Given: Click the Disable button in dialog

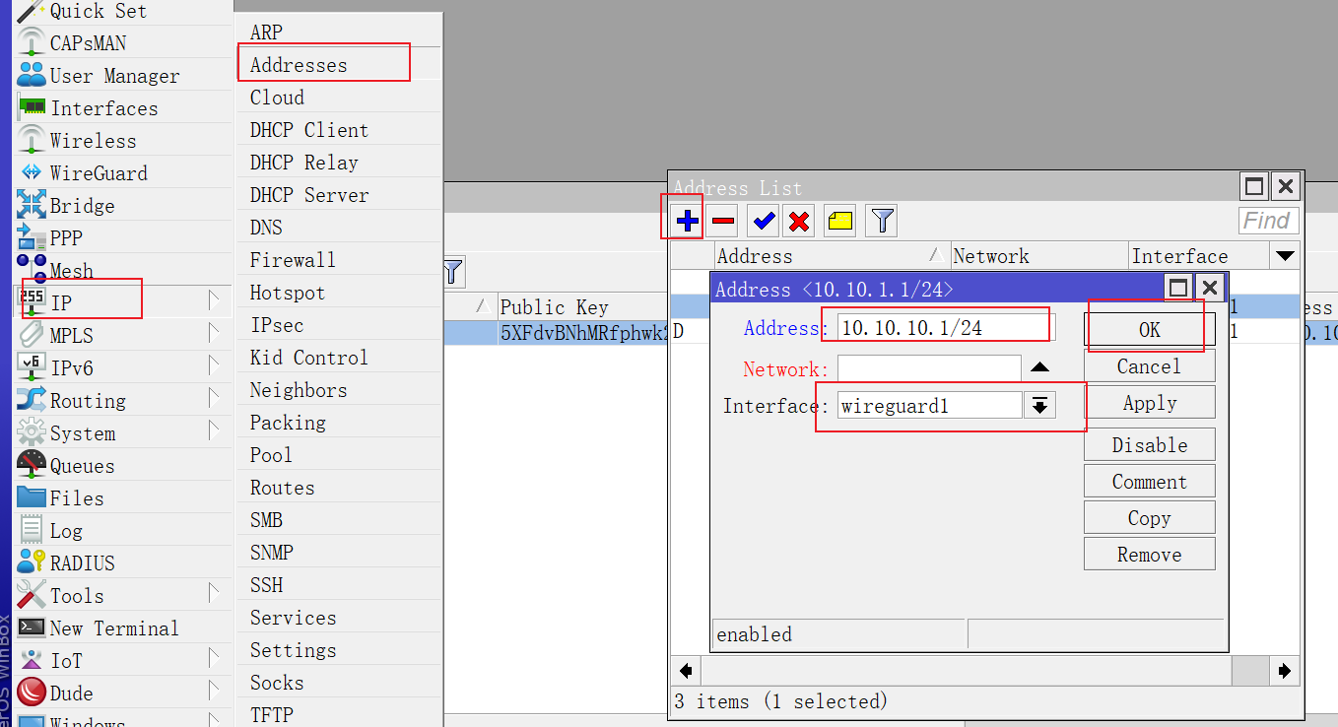Looking at the screenshot, I should 1149,445.
